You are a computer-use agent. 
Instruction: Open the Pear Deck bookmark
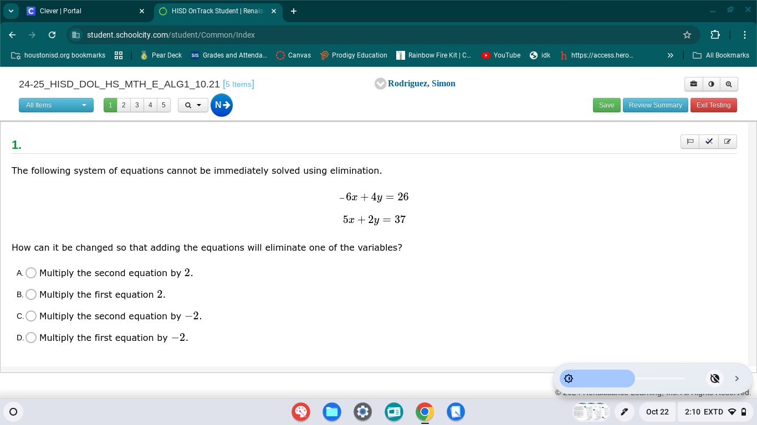tap(161, 55)
